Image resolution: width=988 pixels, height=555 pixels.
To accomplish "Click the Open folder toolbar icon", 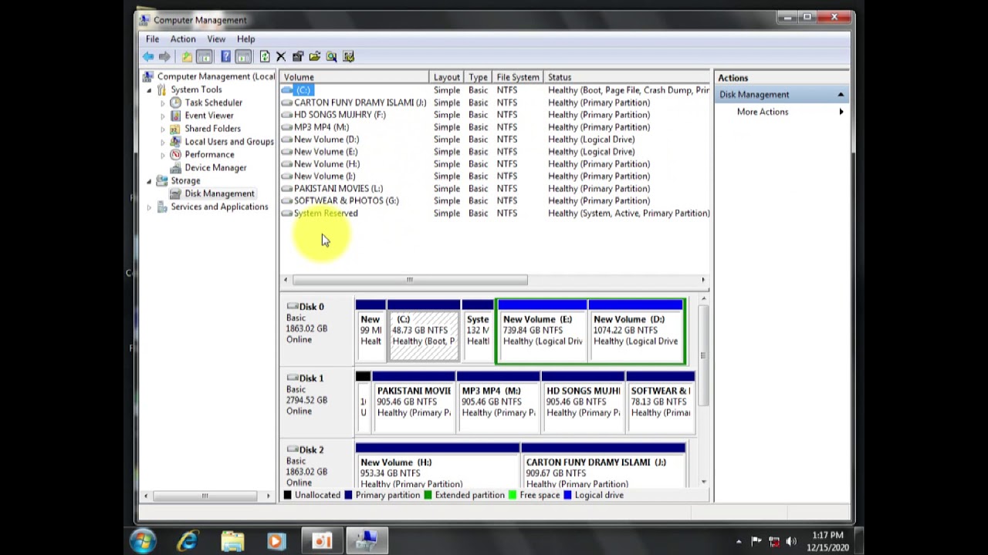I will coord(315,56).
